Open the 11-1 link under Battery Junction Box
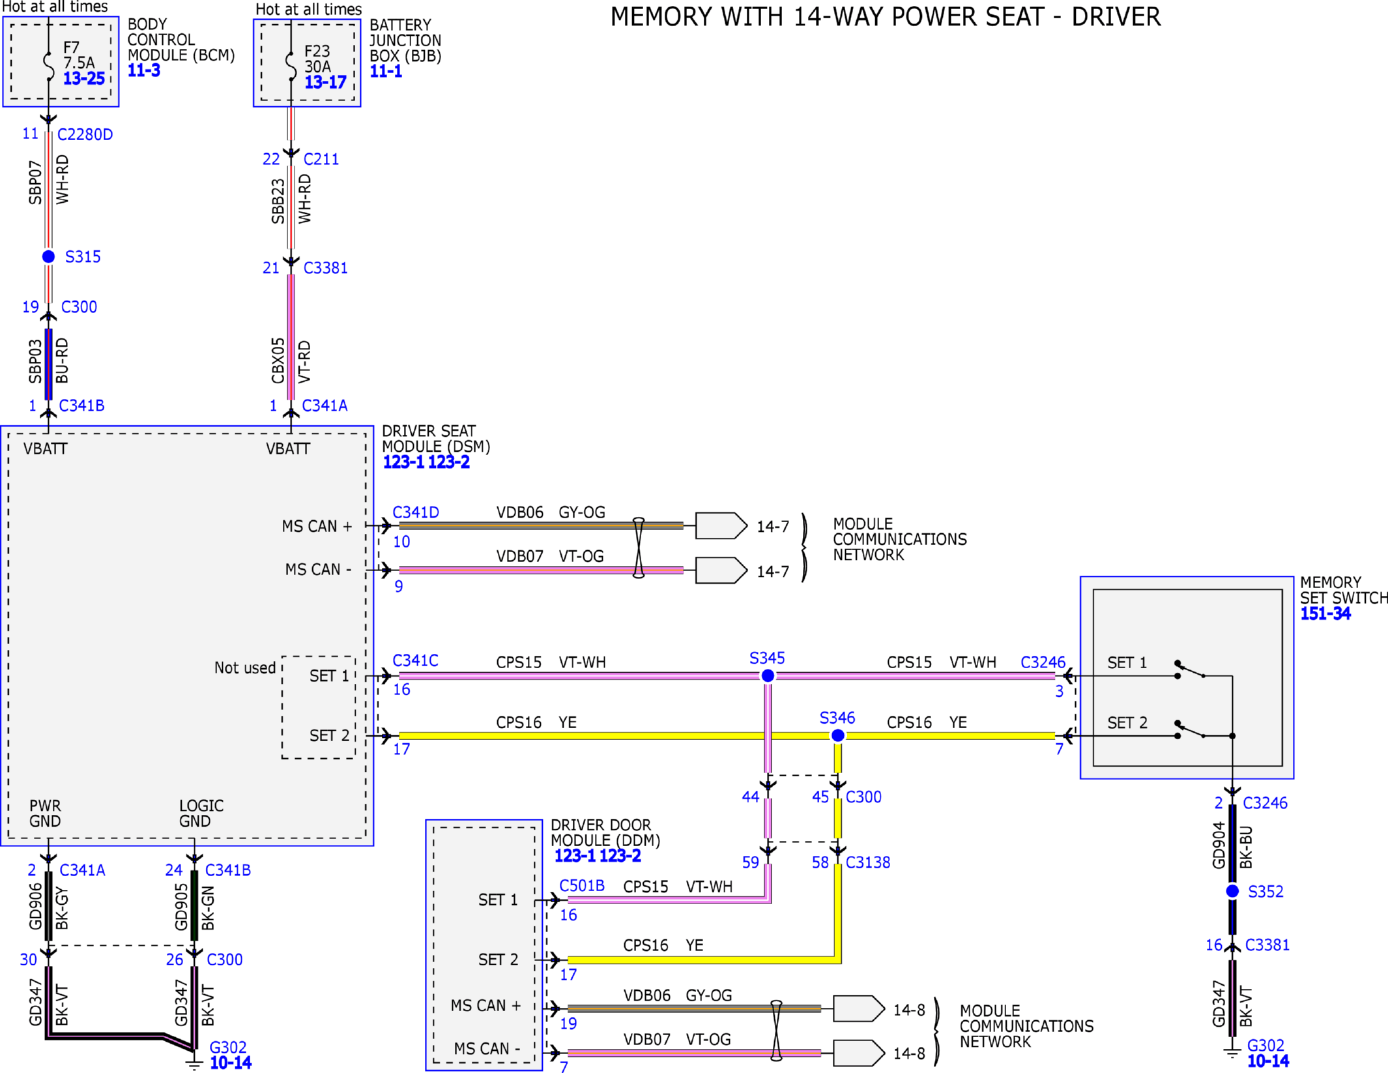This screenshot has height=1073, width=1388. point(386,72)
